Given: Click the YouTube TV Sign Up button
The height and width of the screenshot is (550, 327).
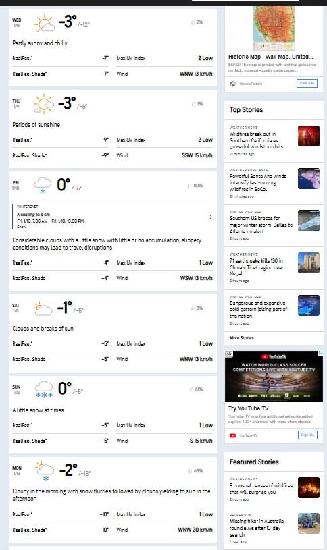Looking at the screenshot, I should [x=307, y=435].
